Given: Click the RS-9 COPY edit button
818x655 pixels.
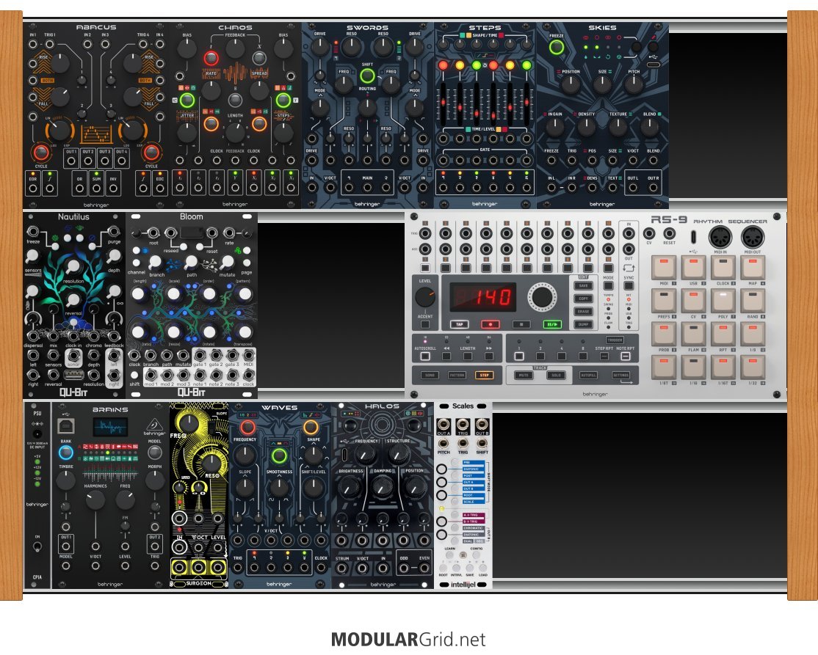Looking at the screenshot, I should [x=583, y=299].
